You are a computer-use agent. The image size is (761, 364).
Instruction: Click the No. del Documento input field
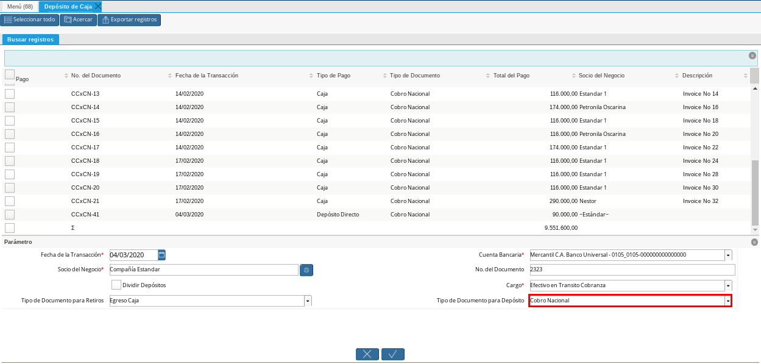pos(631,269)
